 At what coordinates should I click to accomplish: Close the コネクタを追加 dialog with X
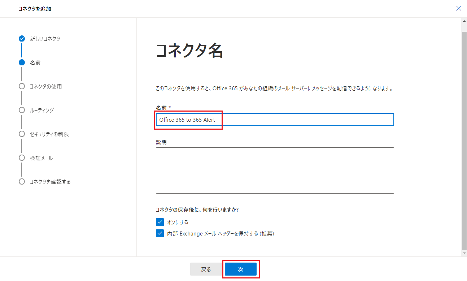click(459, 8)
